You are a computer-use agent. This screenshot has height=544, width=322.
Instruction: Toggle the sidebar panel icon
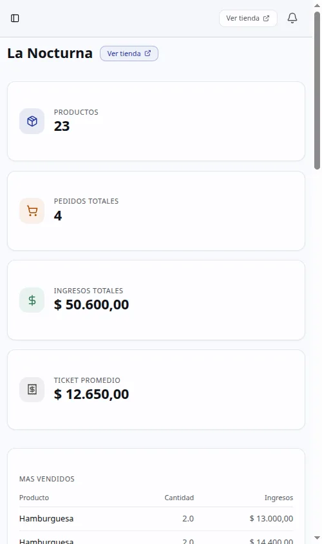(15, 18)
